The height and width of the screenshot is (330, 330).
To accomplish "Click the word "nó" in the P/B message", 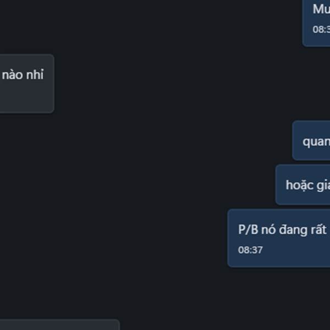I will 268,229.
